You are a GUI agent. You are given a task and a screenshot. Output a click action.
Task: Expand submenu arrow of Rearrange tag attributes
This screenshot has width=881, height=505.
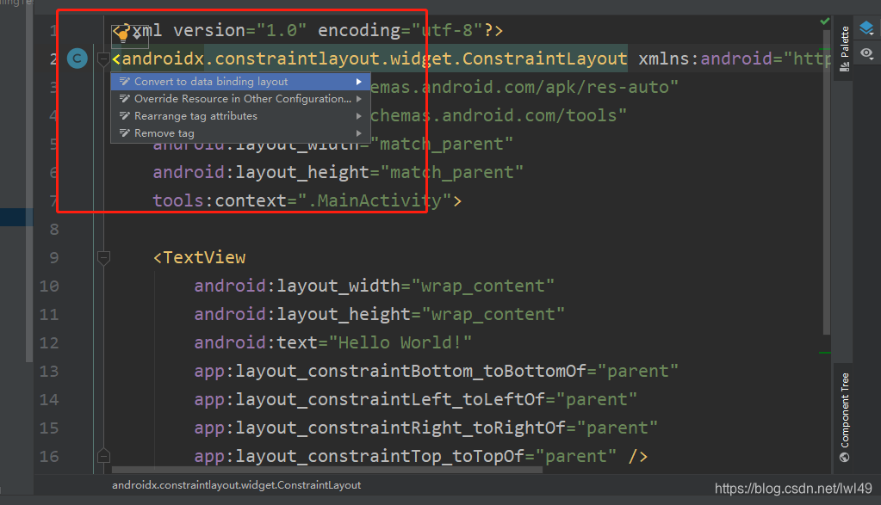pyautogui.click(x=359, y=116)
